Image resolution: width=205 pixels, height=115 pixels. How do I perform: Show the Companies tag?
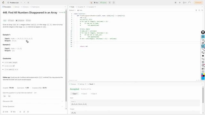click(x=20, y=20)
